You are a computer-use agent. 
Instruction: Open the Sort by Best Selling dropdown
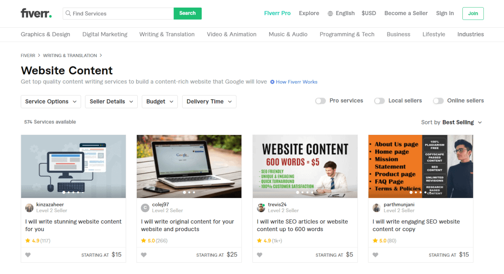point(451,122)
